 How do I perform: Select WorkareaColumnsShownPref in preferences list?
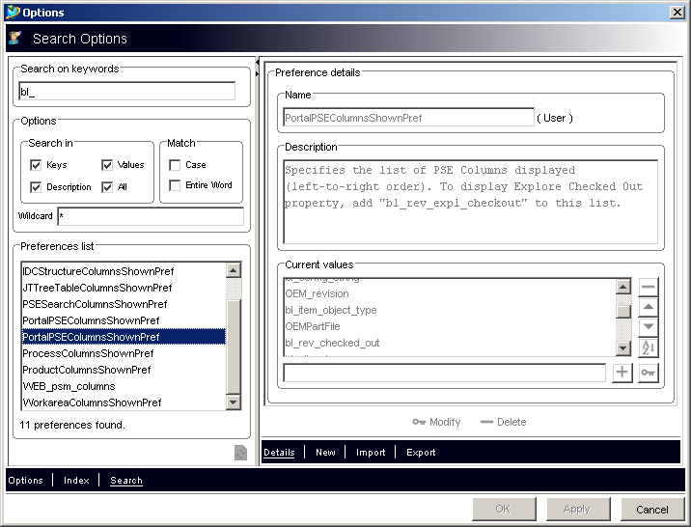124,402
